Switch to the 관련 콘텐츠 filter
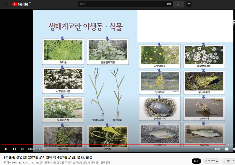The image size is (235, 165). tap(211, 161)
